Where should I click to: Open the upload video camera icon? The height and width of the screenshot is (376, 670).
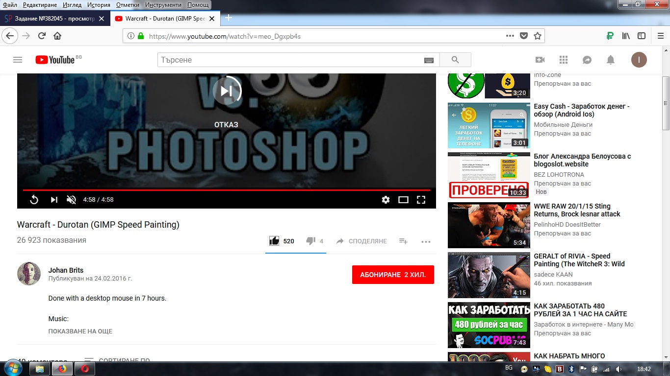(x=540, y=60)
